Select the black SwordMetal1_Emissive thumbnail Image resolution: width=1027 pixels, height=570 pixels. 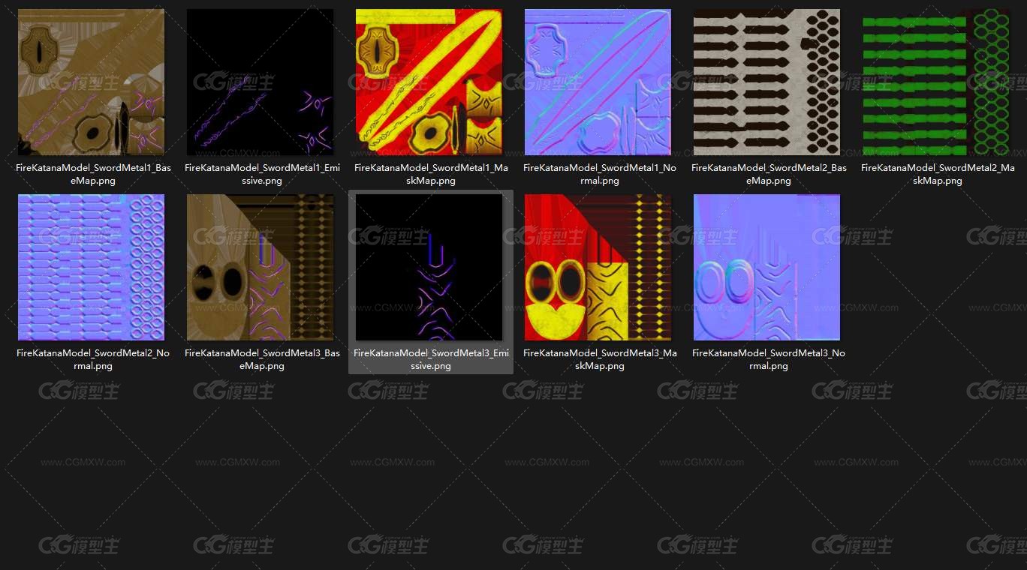261,82
